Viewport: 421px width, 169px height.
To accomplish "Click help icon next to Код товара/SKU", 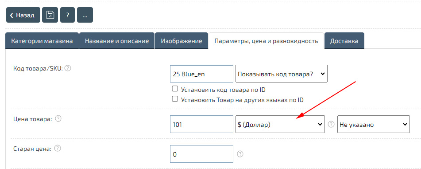I will click(68, 68).
